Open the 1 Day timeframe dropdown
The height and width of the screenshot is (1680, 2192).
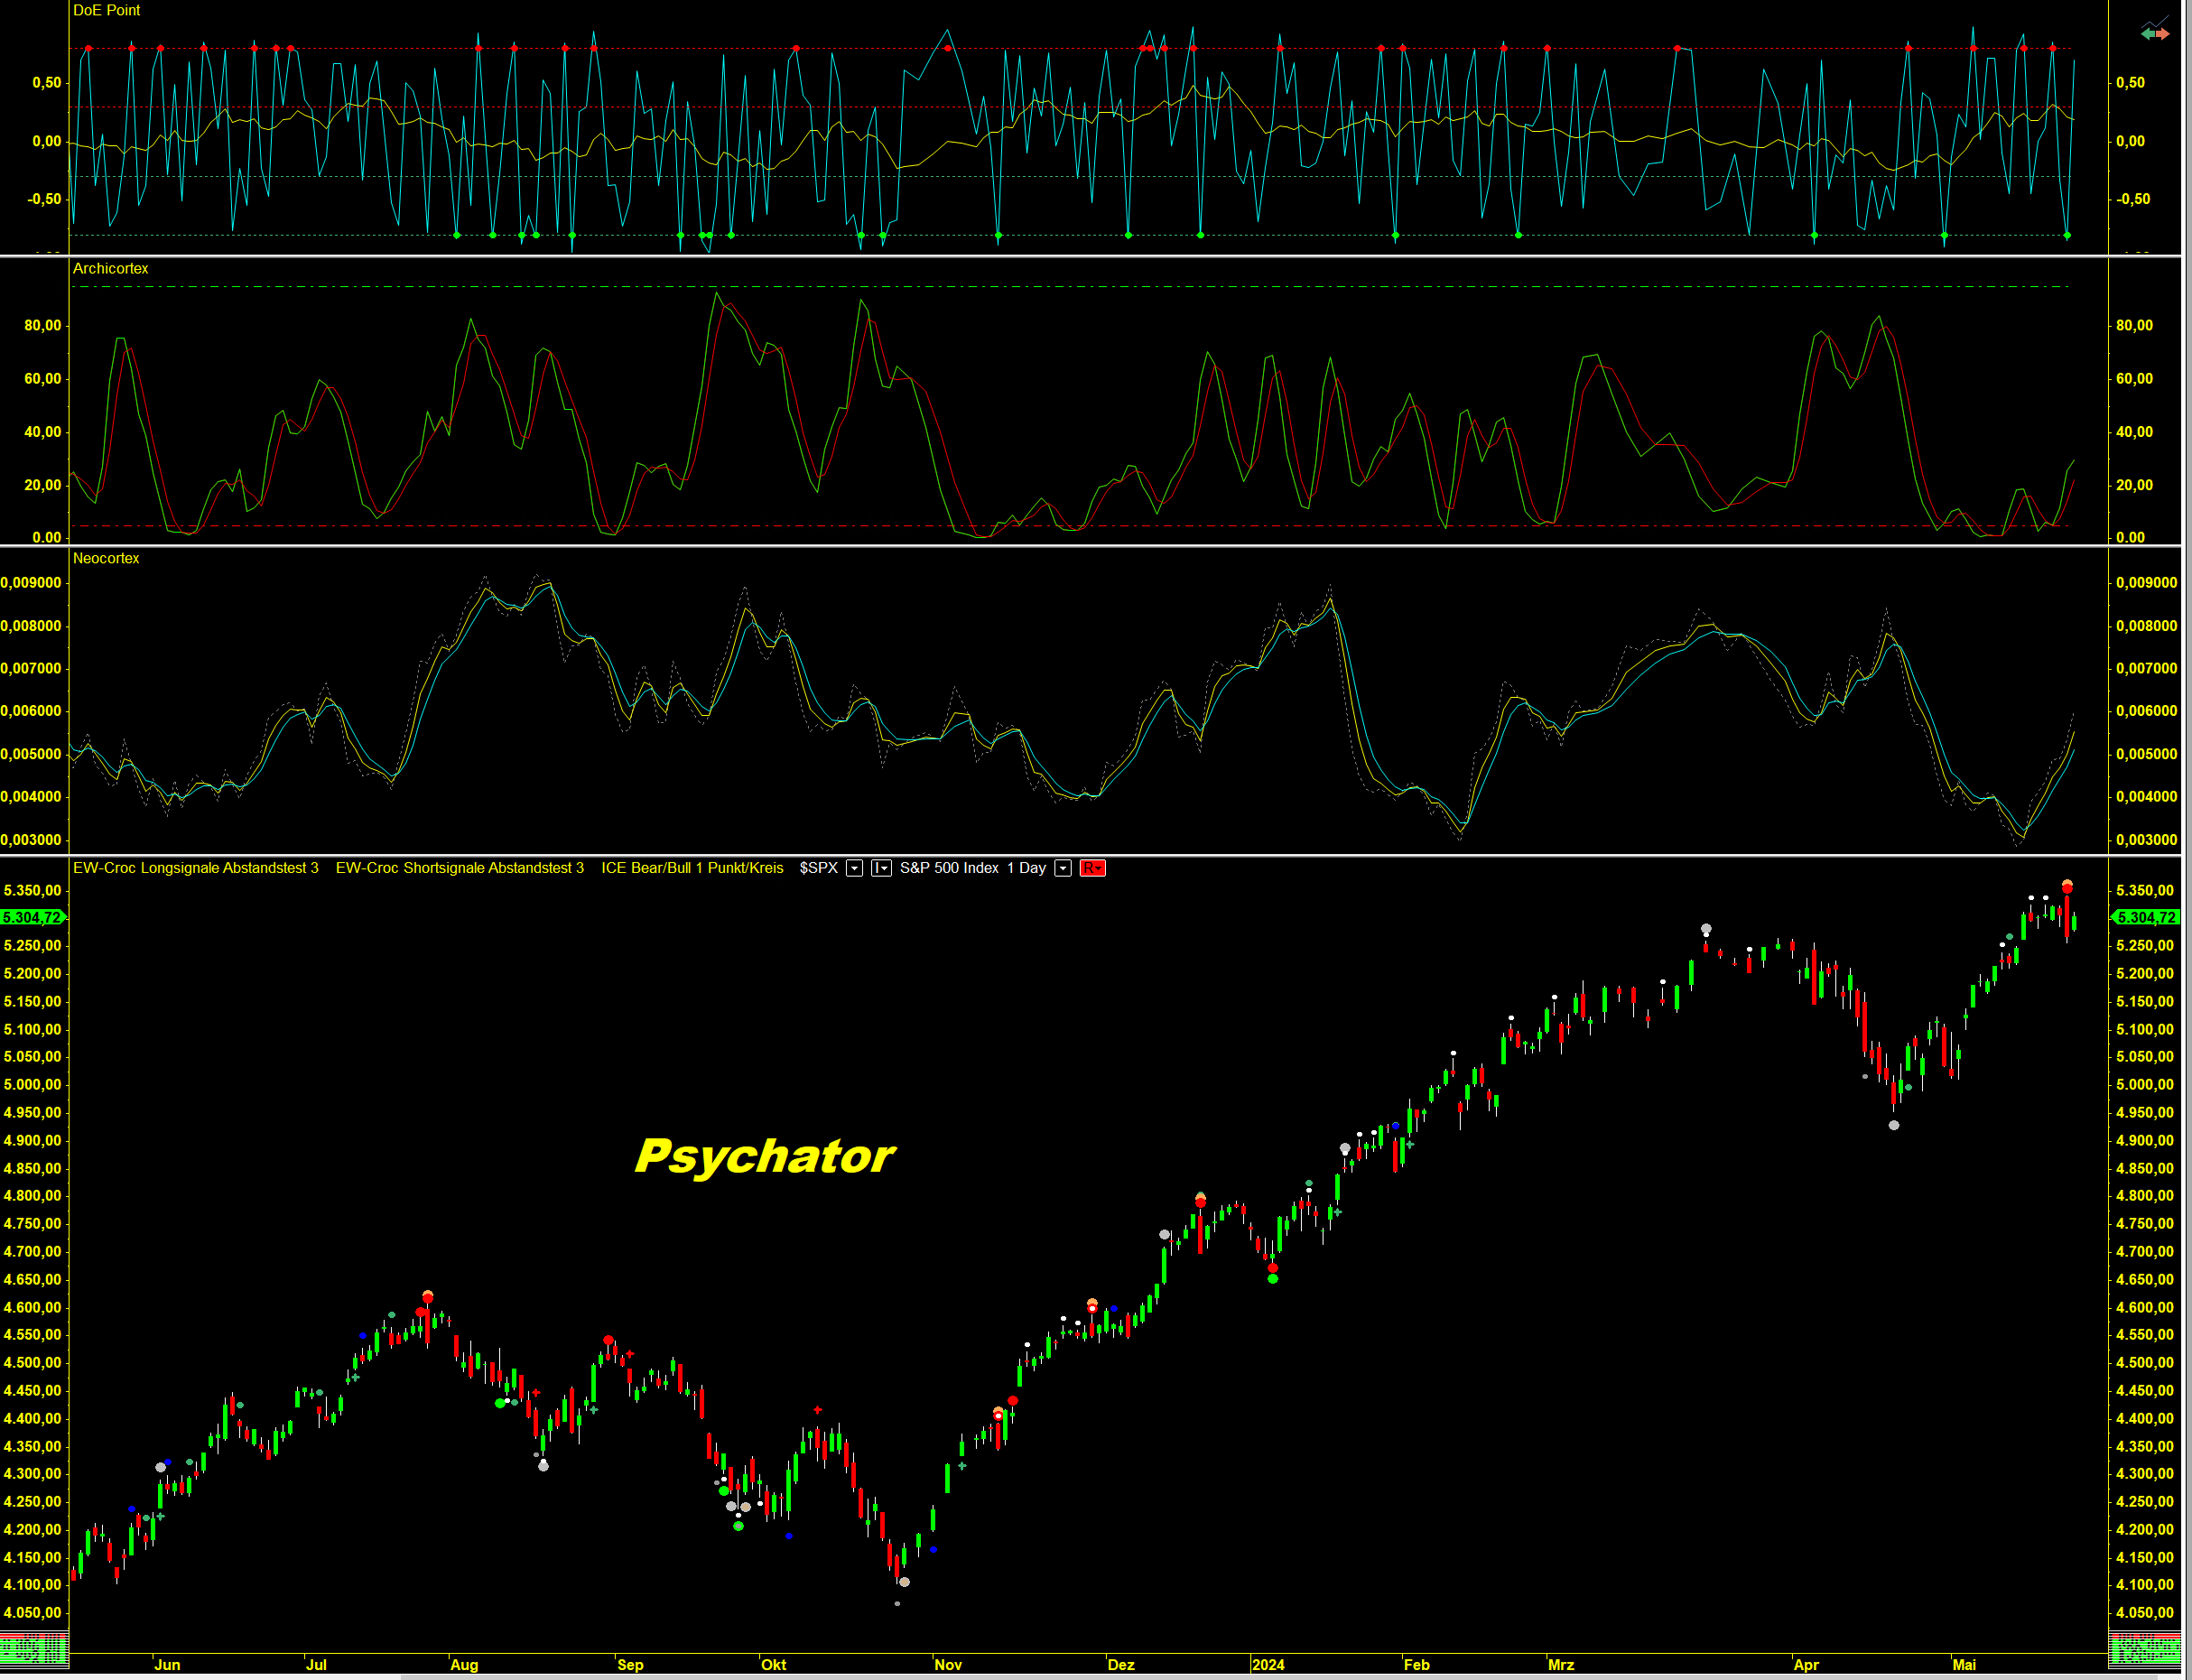click(x=1063, y=868)
